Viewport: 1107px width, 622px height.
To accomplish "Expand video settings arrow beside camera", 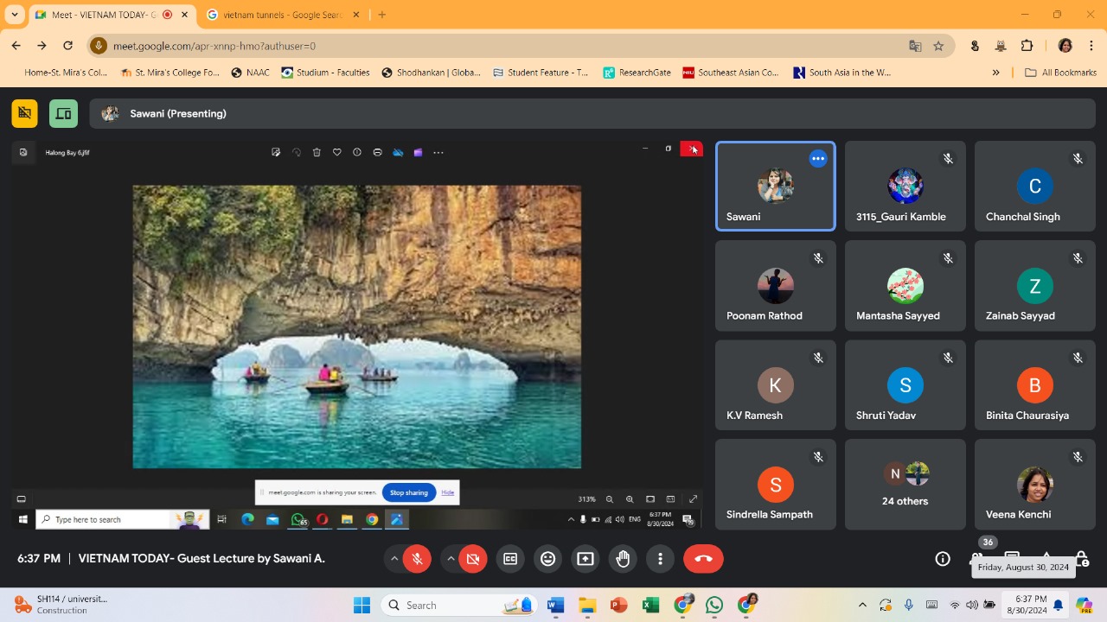I will (x=451, y=559).
